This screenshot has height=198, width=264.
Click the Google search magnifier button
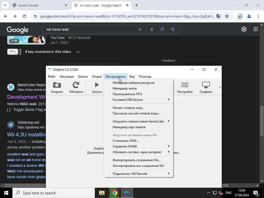173,29
